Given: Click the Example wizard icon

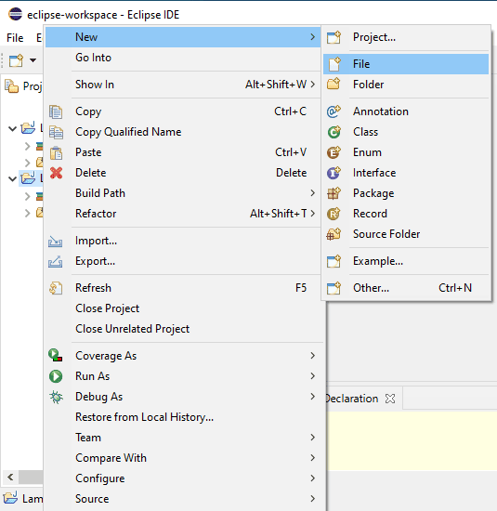Looking at the screenshot, I should [334, 261].
